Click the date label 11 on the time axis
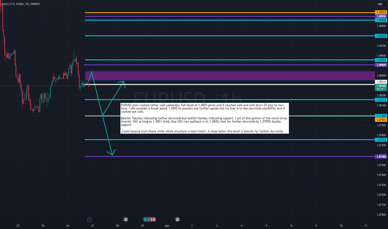388x229 pixels. point(366,226)
